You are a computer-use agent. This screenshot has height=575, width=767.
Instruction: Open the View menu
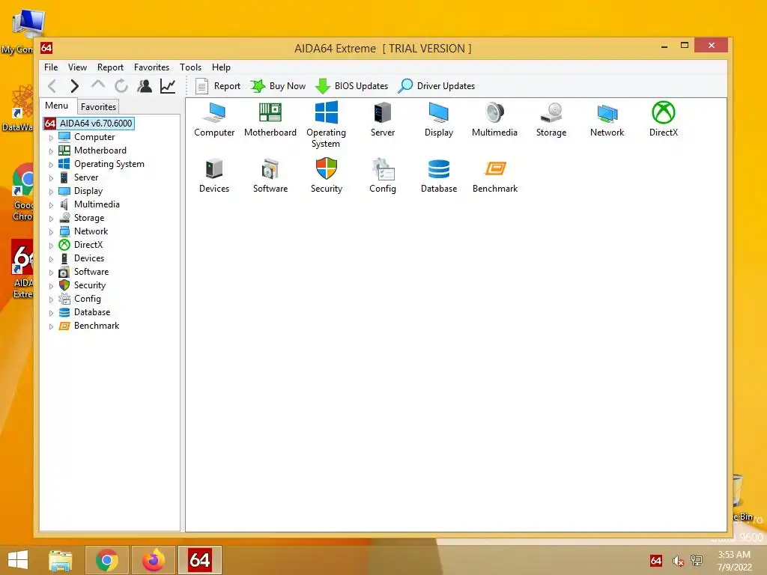tap(77, 67)
